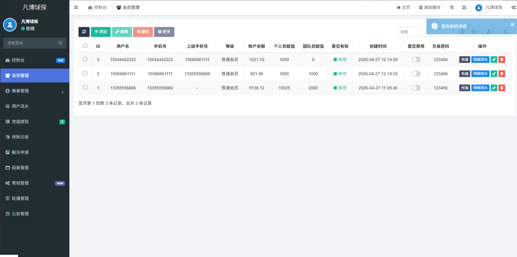Screen dimensions: 517x257
Task: Click the 'new' badge beside 常规管理
Action: [x=60, y=183]
